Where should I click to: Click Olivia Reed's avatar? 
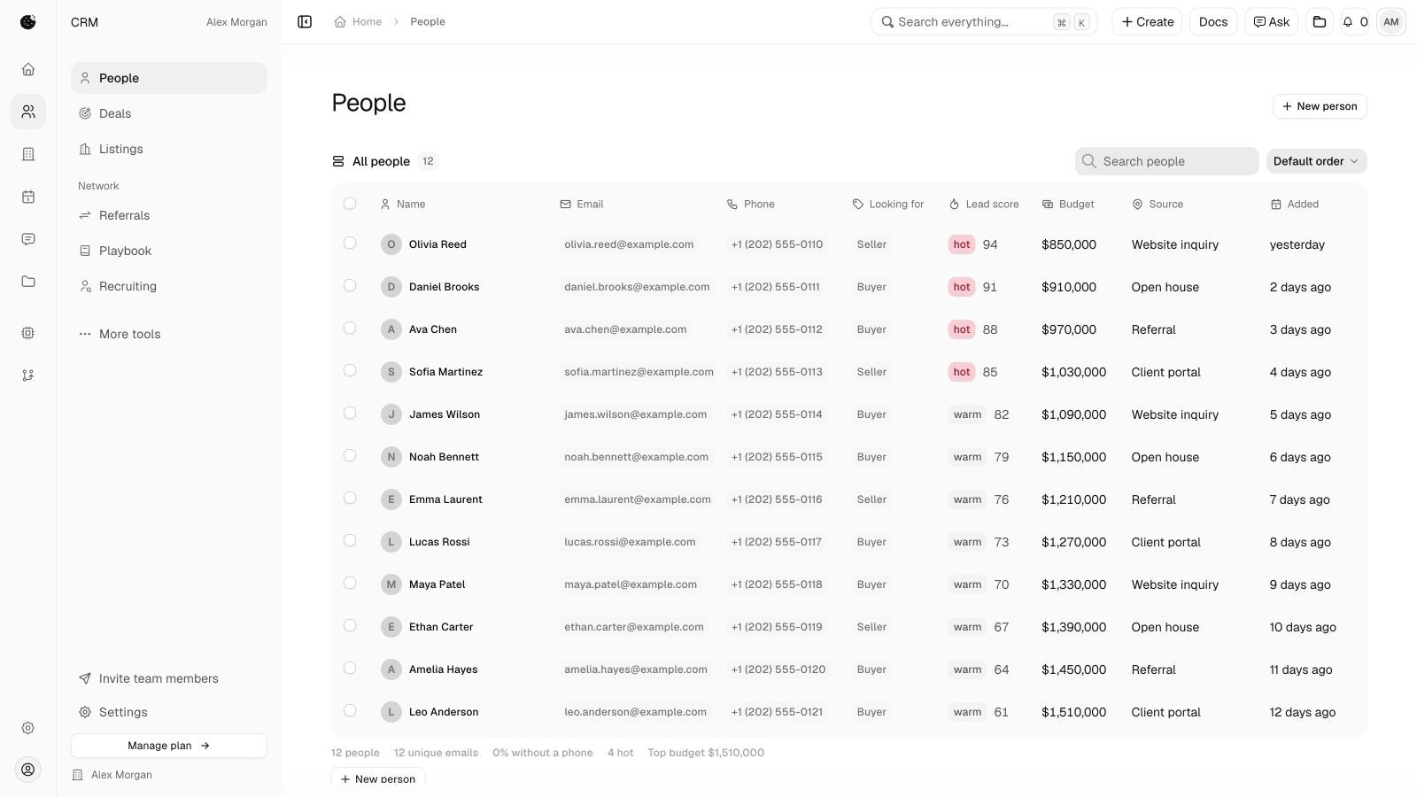pyautogui.click(x=391, y=244)
